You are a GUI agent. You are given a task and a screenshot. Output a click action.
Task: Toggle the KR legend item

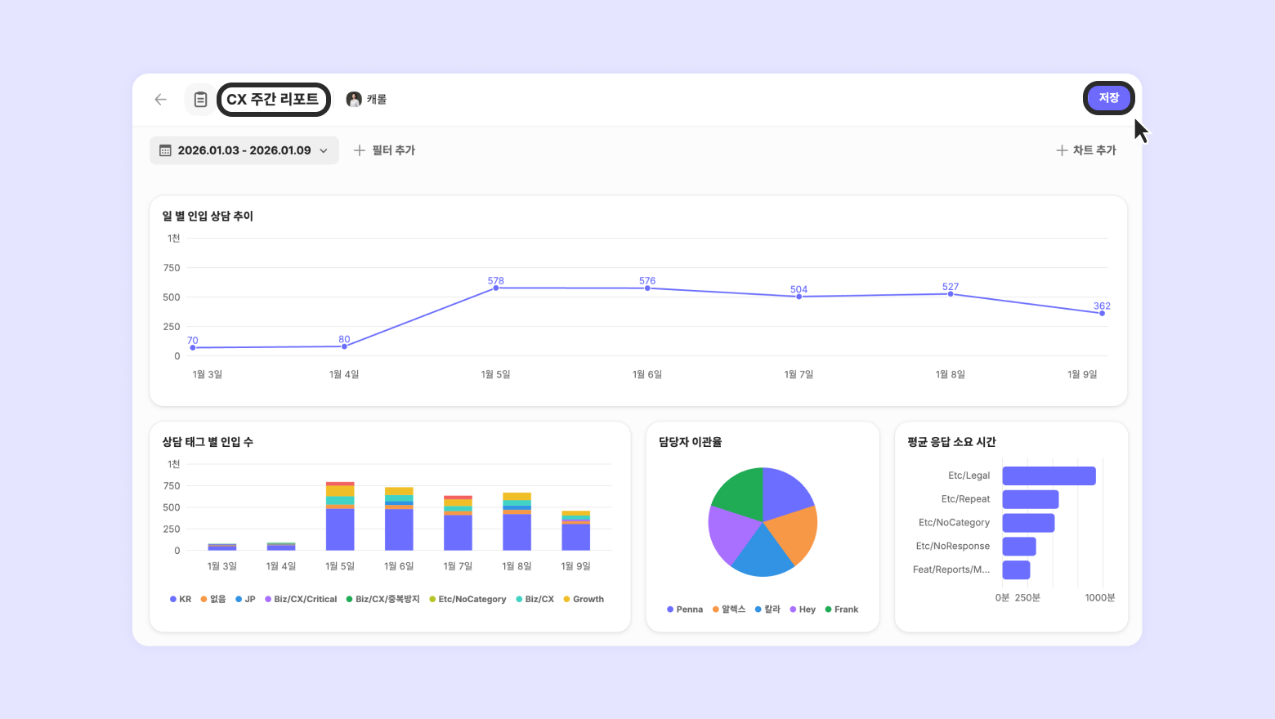coord(181,599)
